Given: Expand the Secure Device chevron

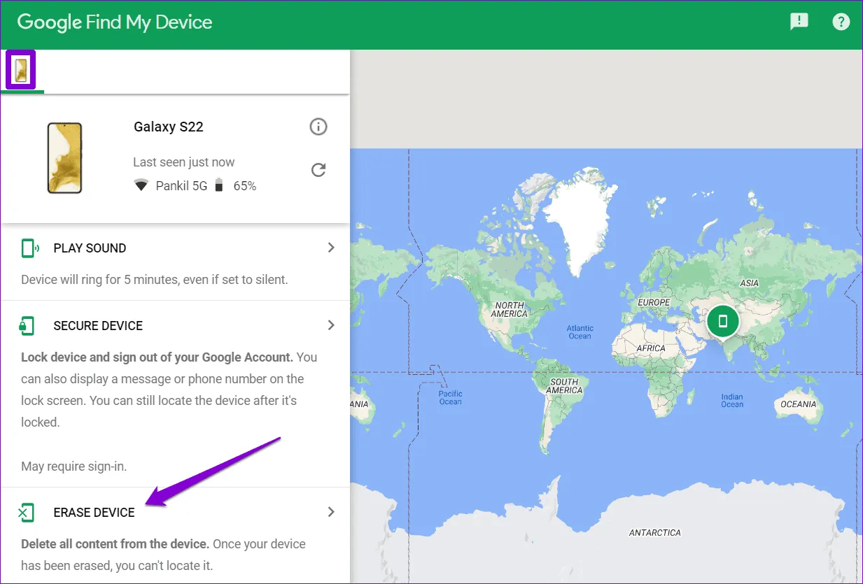Looking at the screenshot, I should point(331,325).
